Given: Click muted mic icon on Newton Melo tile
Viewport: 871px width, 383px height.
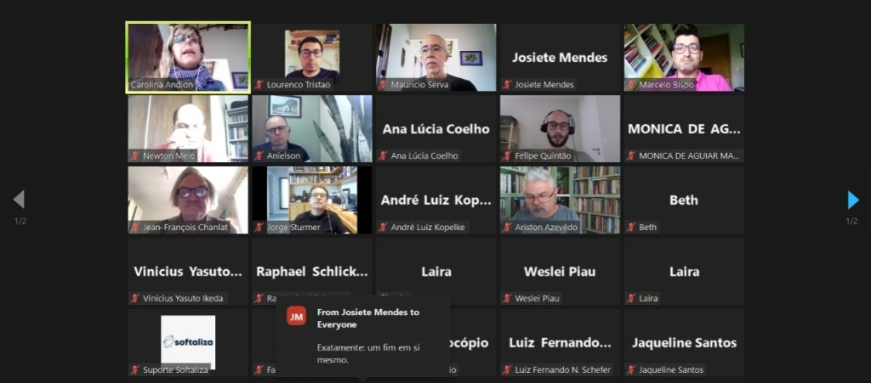Looking at the screenshot, I should tap(135, 155).
